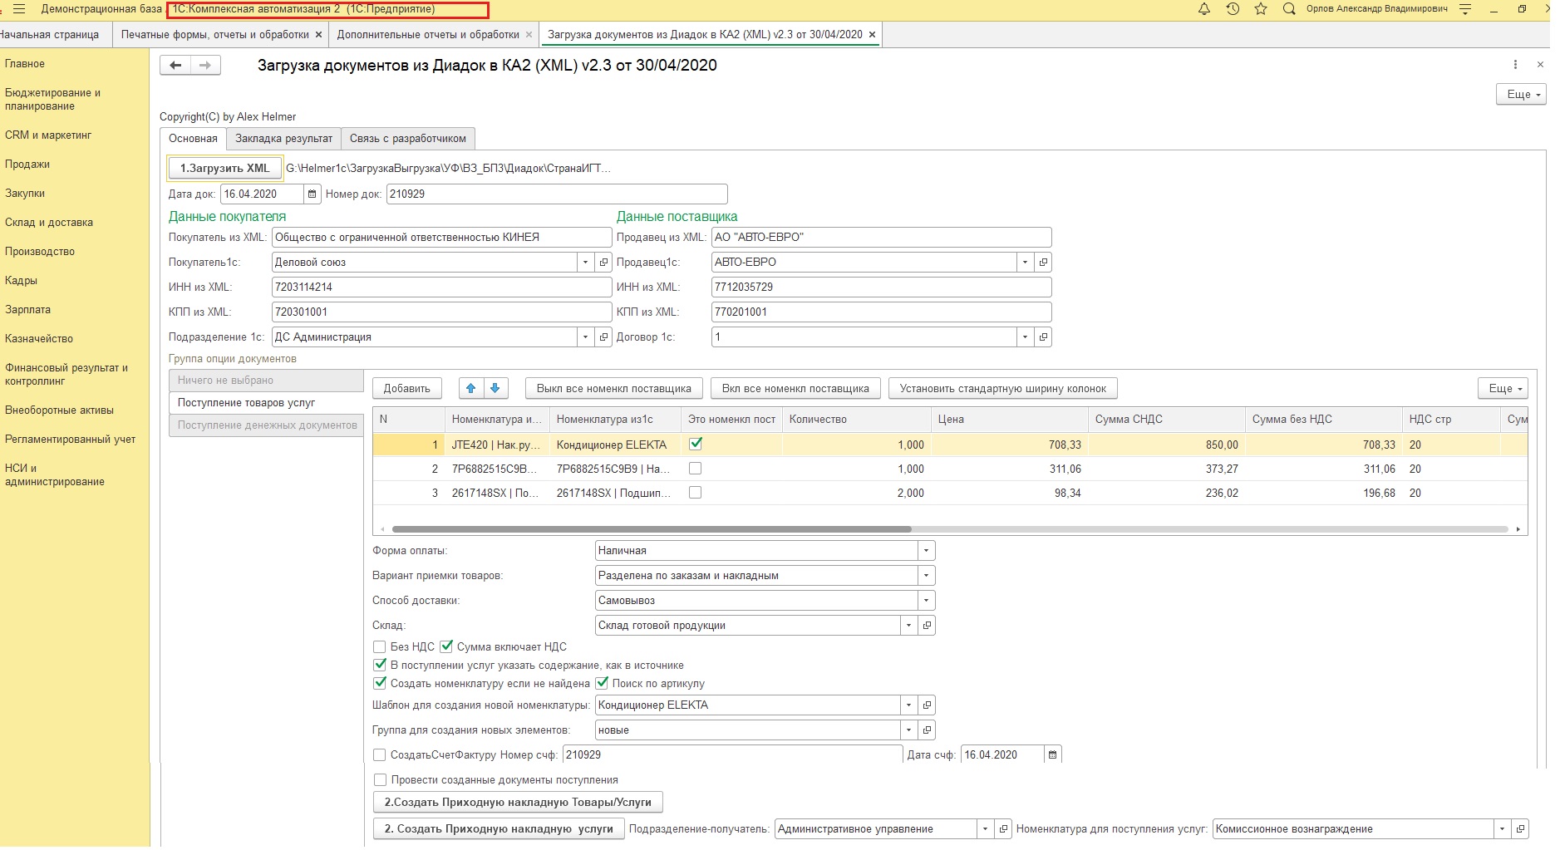The image size is (1560, 850).
Task: Enable the Без НДС checkbox
Action: pos(380,646)
